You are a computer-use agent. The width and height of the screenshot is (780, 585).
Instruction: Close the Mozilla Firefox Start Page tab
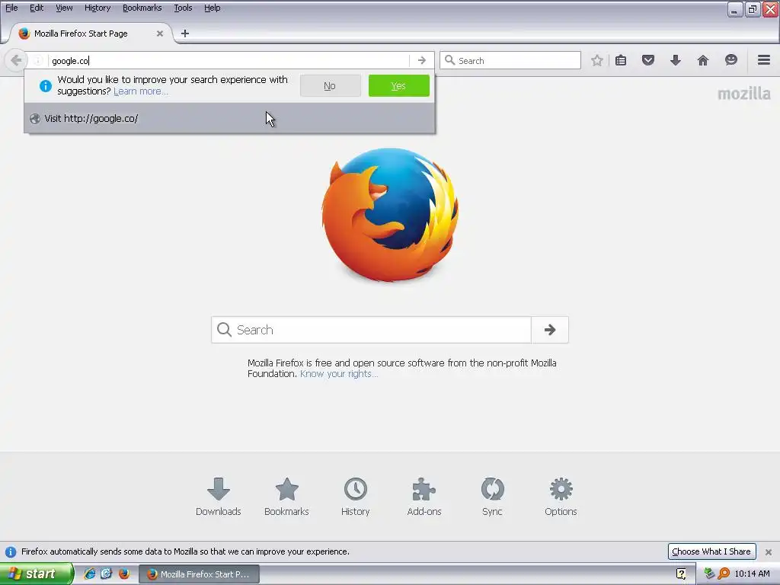160,34
